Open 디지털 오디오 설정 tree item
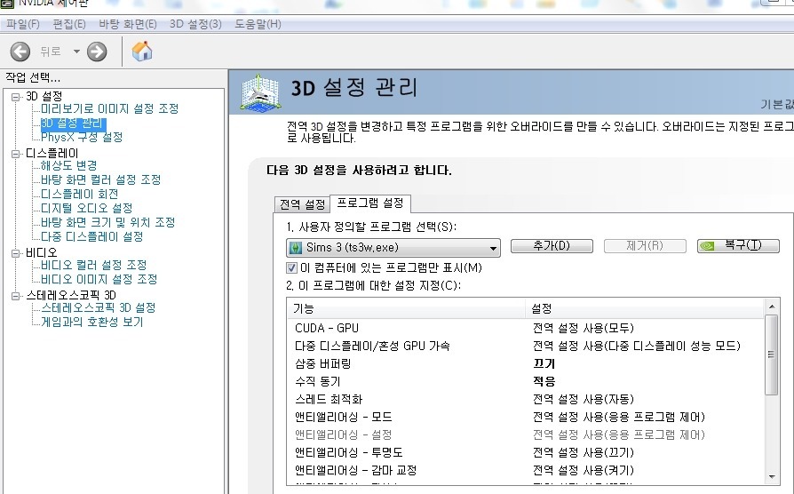 [86, 208]
